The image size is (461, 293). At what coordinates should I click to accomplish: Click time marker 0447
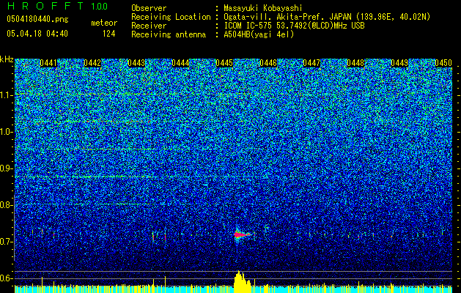[311, 63]
